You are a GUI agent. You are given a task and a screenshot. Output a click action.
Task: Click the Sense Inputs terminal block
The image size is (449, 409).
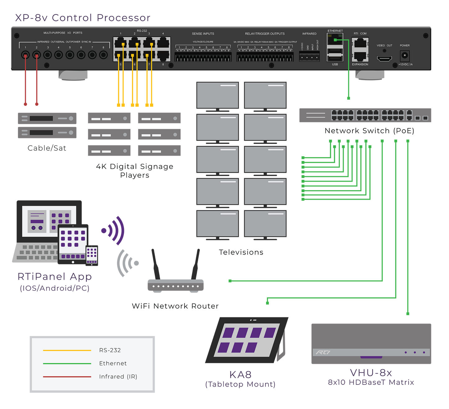point(203,57)
